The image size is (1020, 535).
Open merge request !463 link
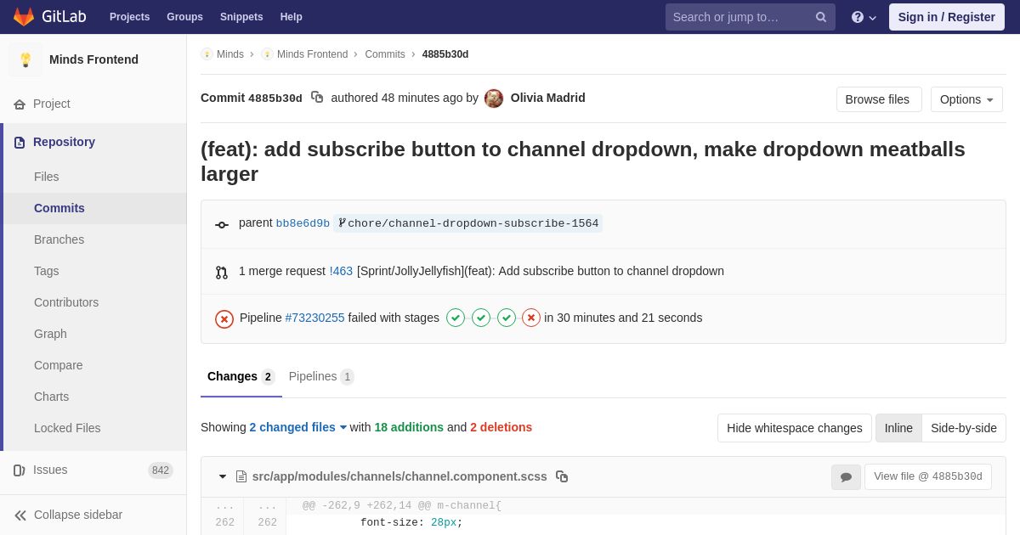[341, 271]
